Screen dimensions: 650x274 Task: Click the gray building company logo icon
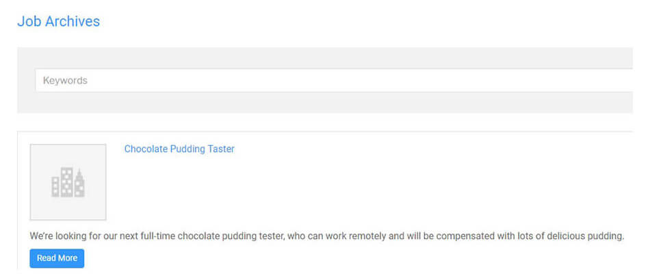pyautogui.click(x=68, y=182)
